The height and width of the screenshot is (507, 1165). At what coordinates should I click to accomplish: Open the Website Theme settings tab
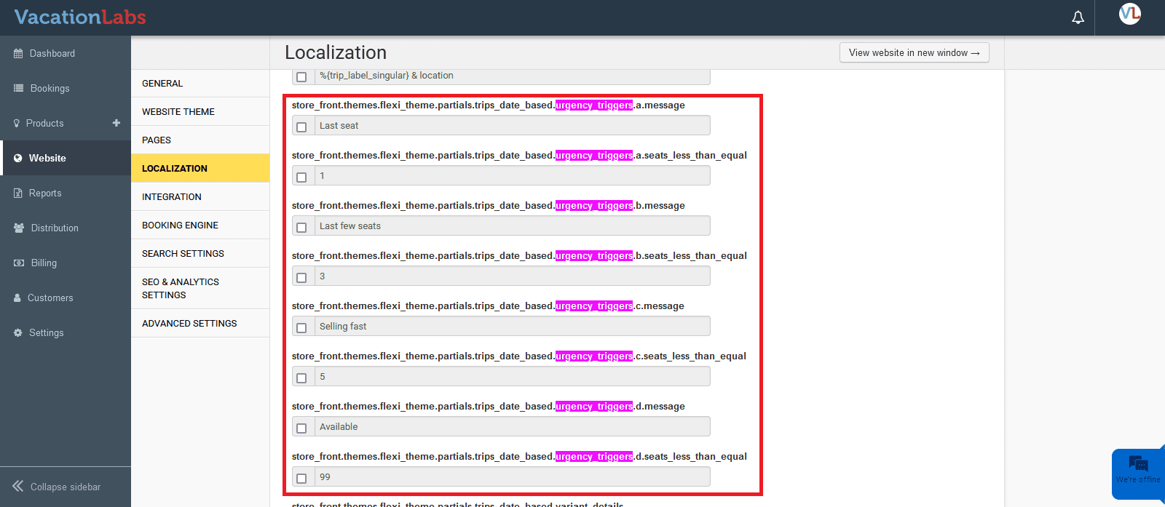(x=178, y=112)
